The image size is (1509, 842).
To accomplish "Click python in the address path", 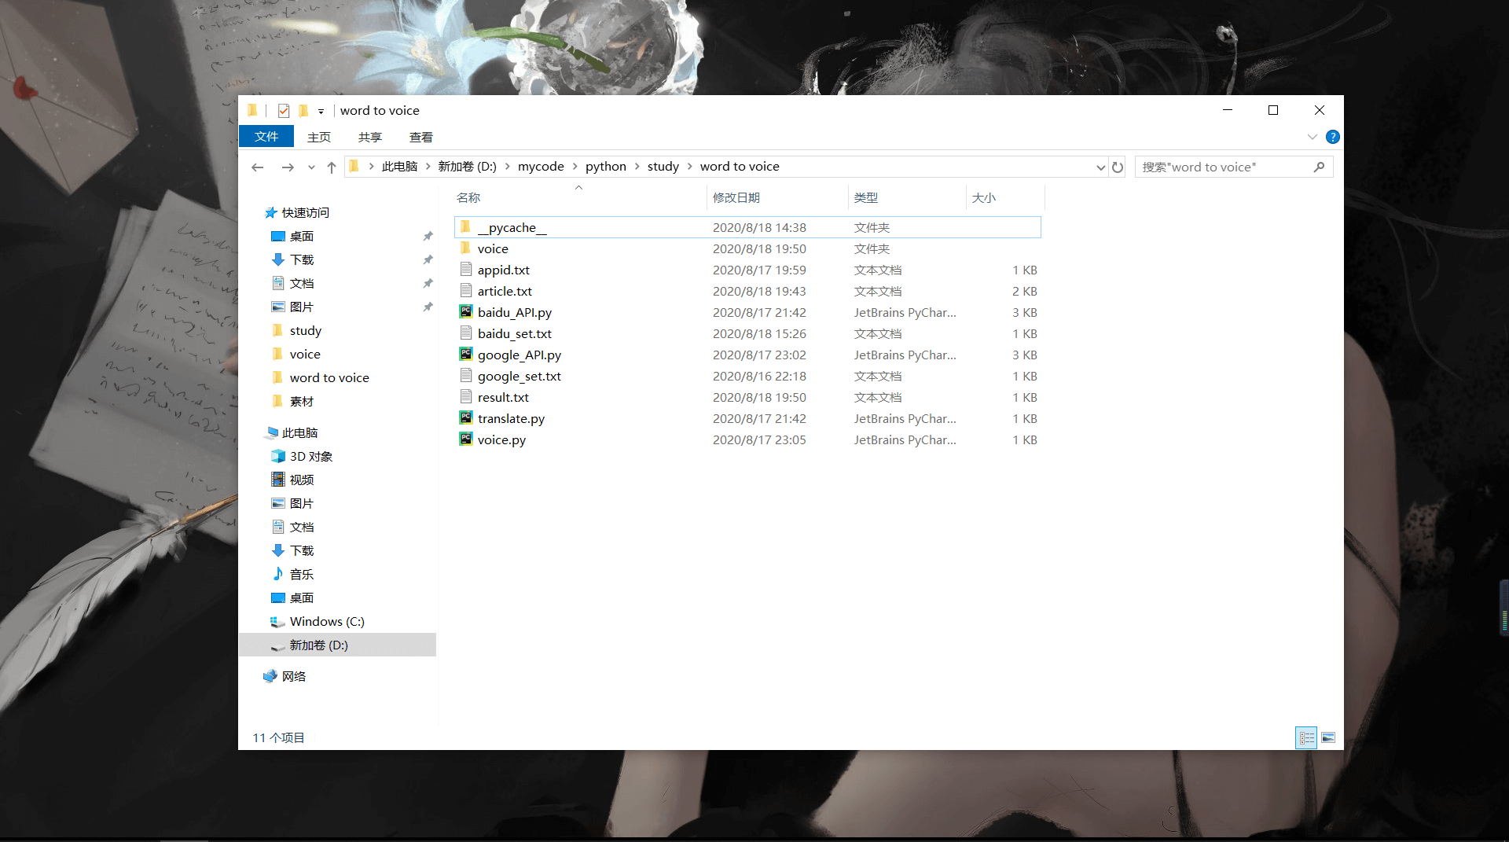I will tap(605, 167).
